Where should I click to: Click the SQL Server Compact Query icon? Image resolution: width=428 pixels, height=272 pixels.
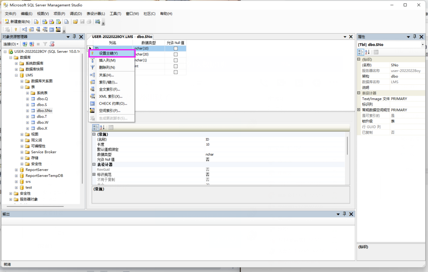point(67,22)
